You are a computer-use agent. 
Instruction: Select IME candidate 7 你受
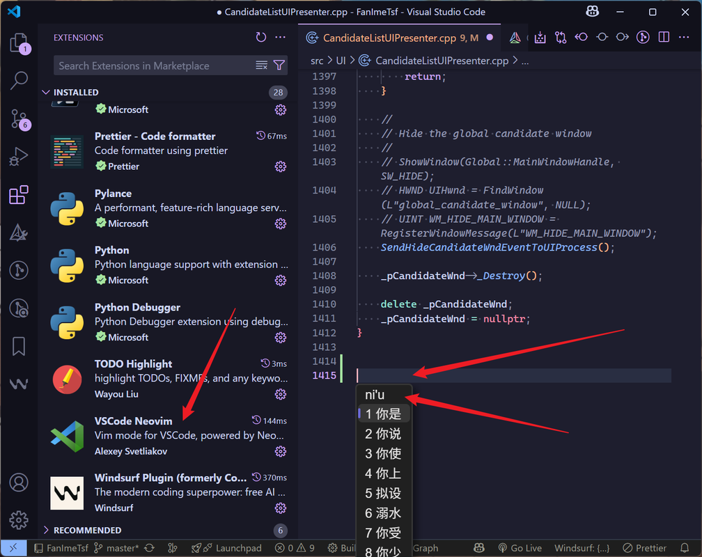click(384, 533)
